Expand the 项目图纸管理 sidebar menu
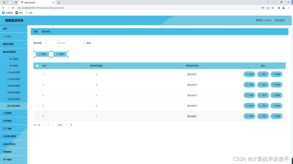 click(x=14, y=136)
